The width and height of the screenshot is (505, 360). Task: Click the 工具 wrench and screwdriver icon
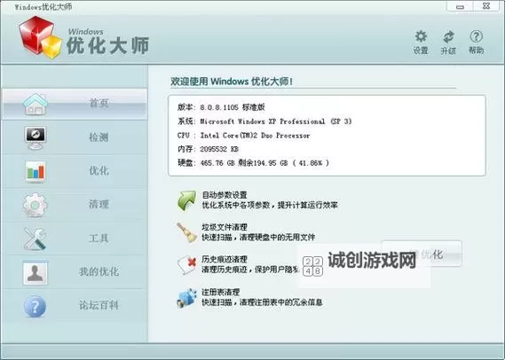pyautogui.click(x=36, y=239)
